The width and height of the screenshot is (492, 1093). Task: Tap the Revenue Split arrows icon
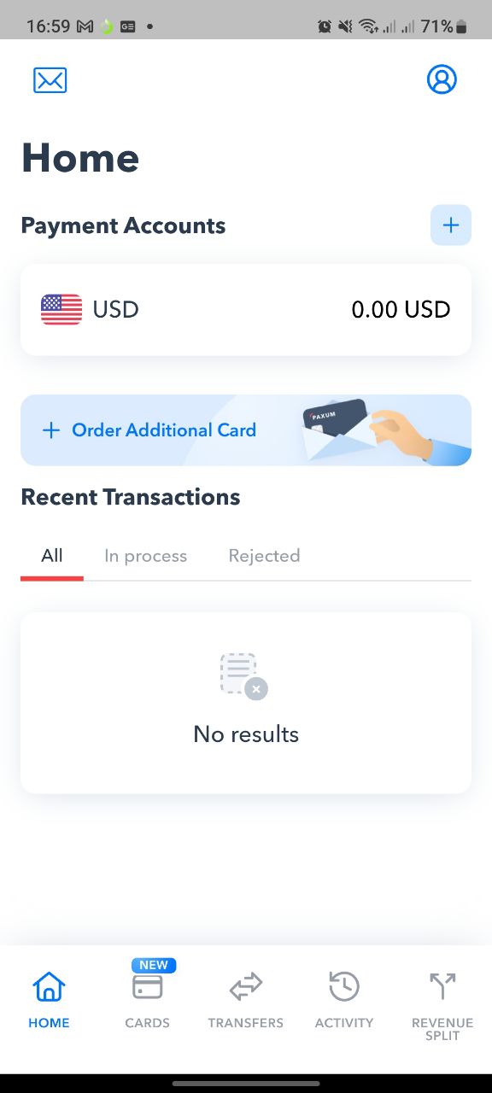(x=442, y=986)
